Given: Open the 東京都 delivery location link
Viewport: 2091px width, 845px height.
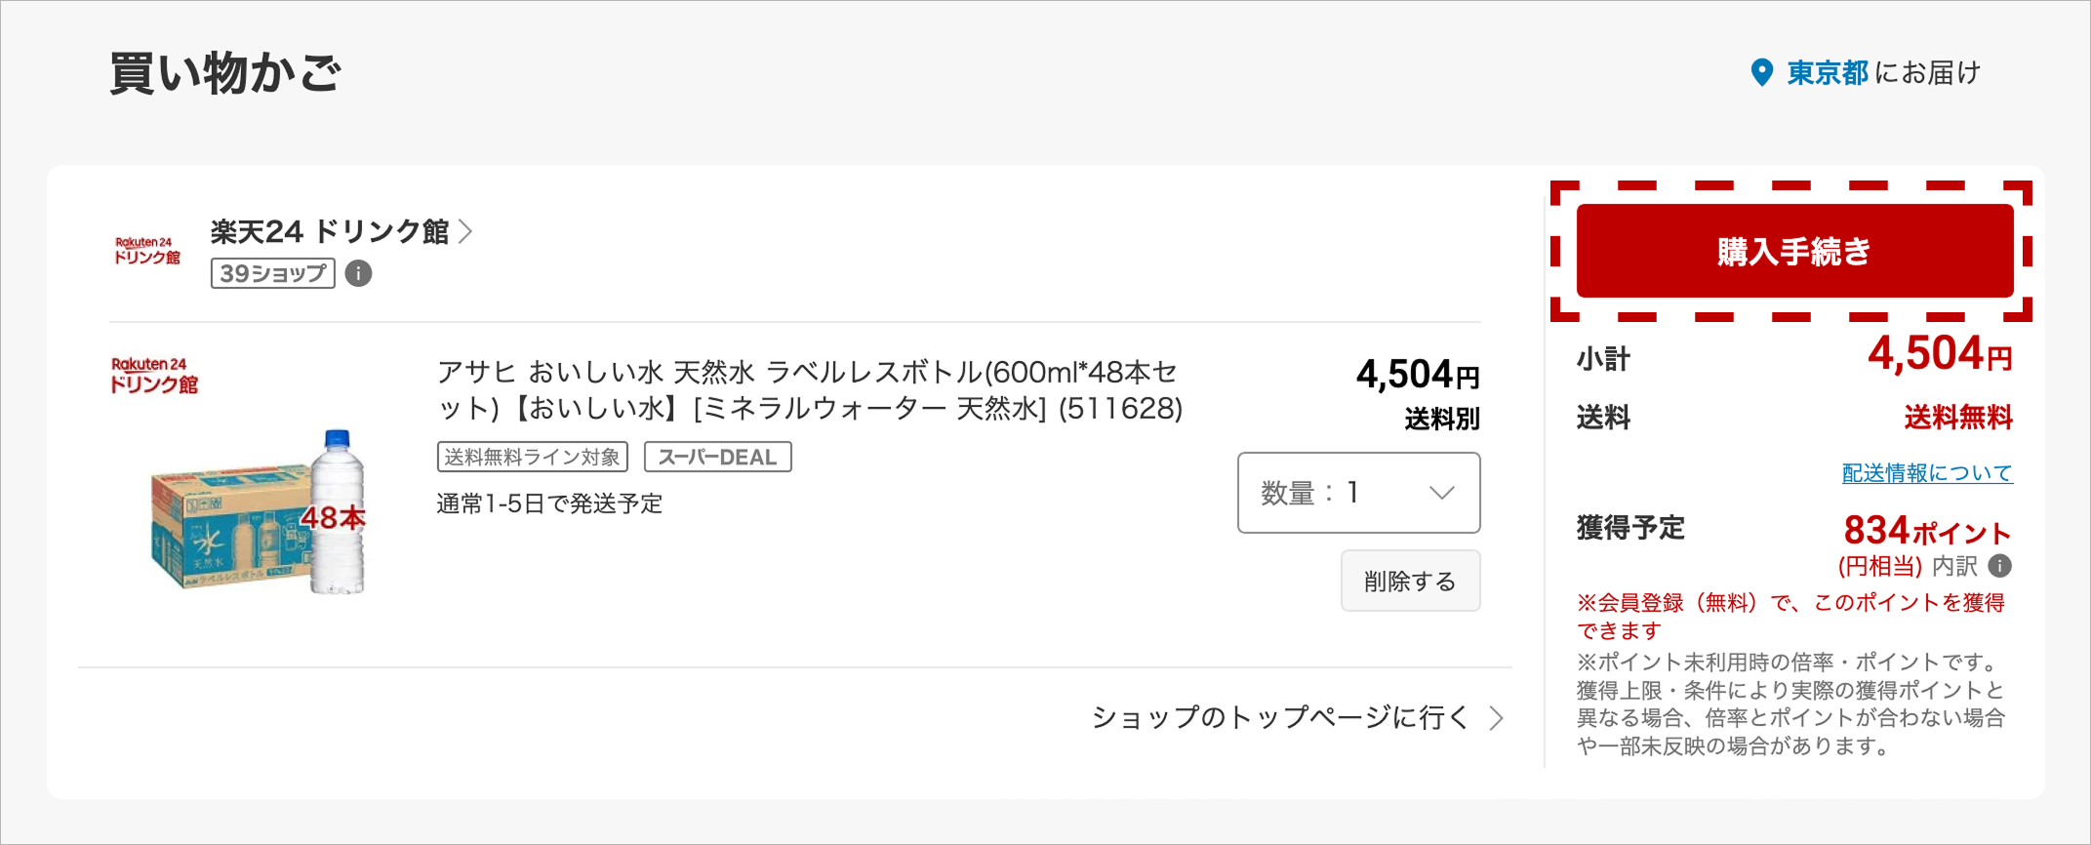Looking at the screenshot, I should coord(1827,73).
